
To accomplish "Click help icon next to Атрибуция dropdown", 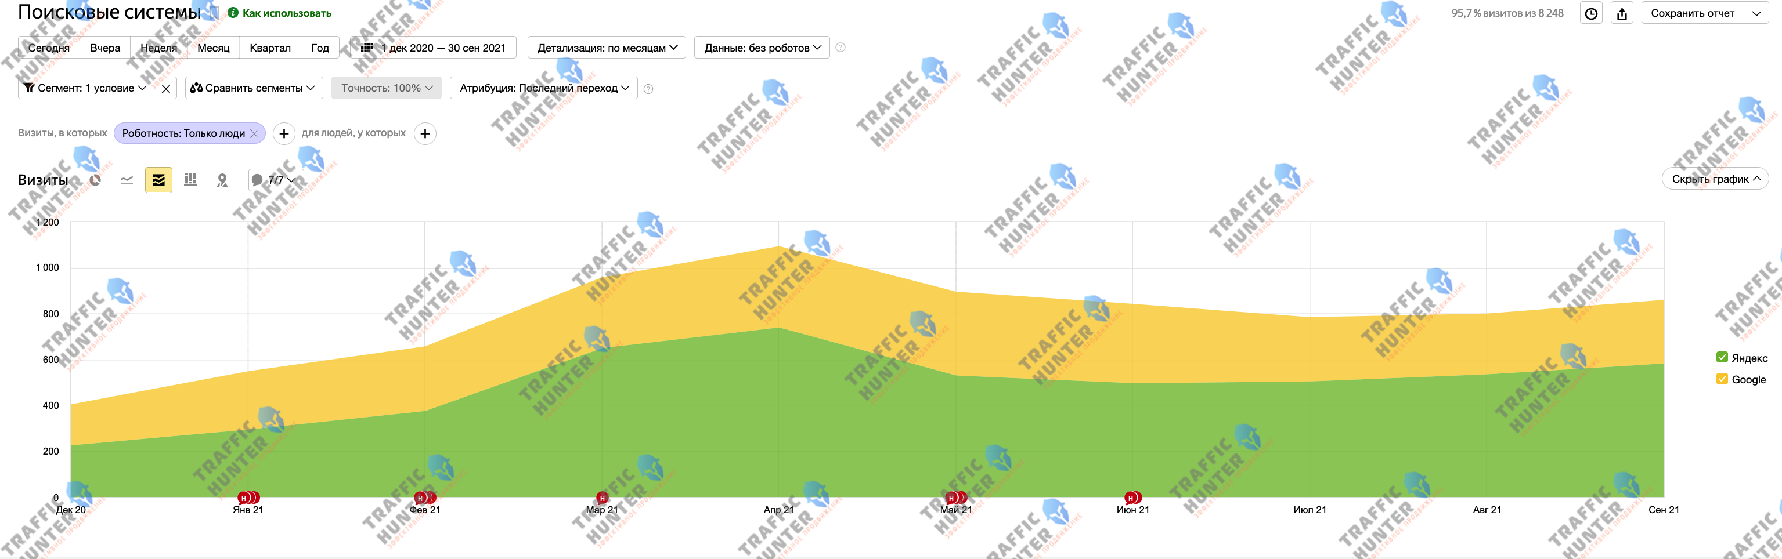I will pyautogui.click(x=648, y=89).
